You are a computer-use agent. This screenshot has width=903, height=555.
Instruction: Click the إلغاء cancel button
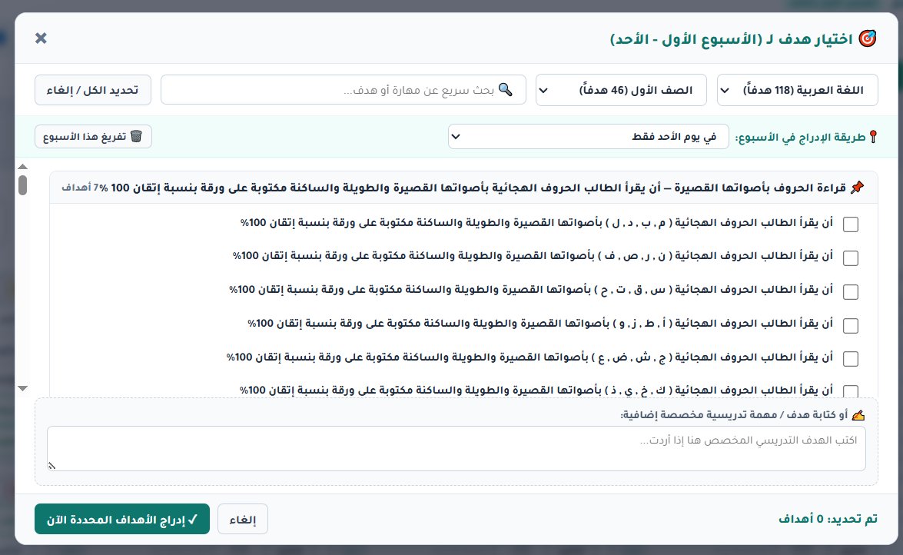pyautogui.click(x=242, y=520)
